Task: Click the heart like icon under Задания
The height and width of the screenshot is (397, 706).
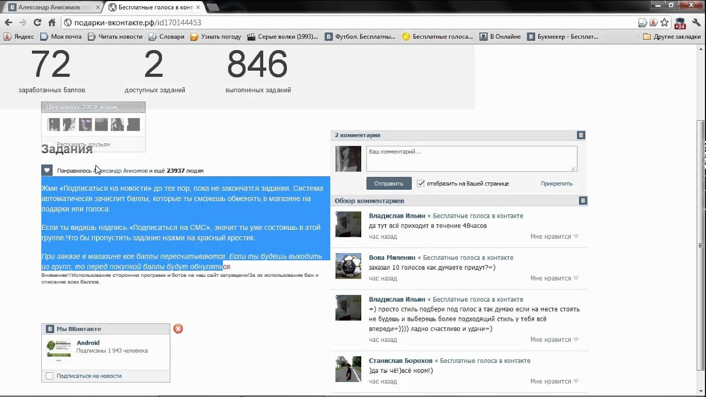Action: point(47,170)
